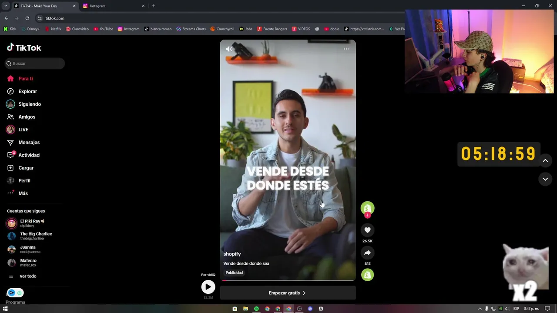Toggle the extension power switch widget
Viewport: 557px width, 313px height.
[15, 293]
